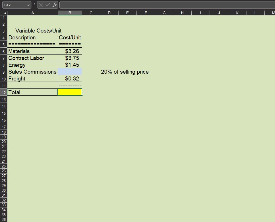This screenshot has height=222, width=275.
Task: Select column G header
Action: [164, 13]
